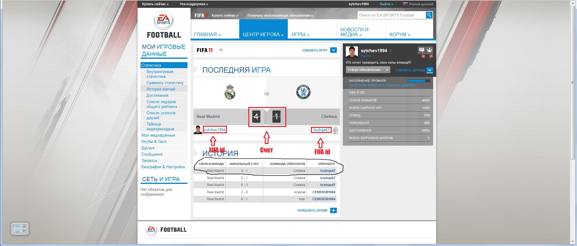The height and width of the screenshot is (246, 577).
Task: Click Сменить игру label
Action: (315, 50)
